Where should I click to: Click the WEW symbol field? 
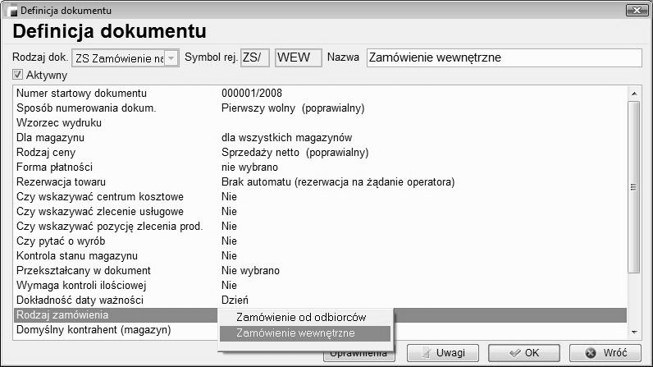click(298, 57)
